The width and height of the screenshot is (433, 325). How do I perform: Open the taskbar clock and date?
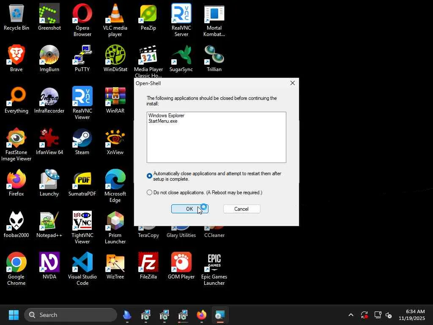tap(411, 315)
